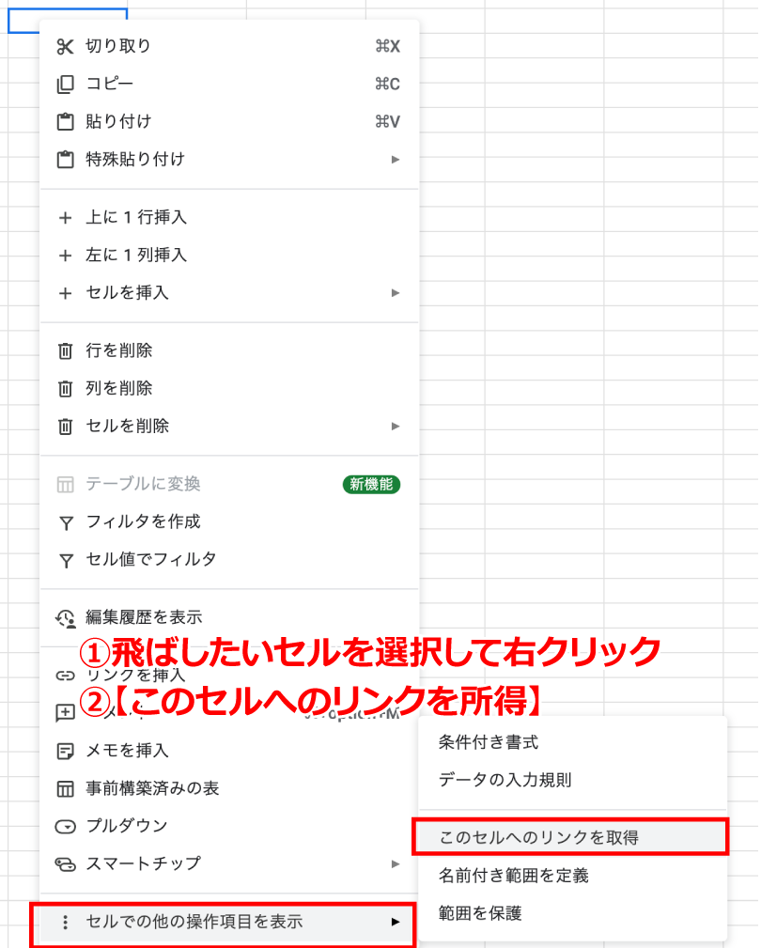Click the filter icon beside フィルタを作成
Image resolution: width=761 pixels, height=948 pixels.
[65, 522]
